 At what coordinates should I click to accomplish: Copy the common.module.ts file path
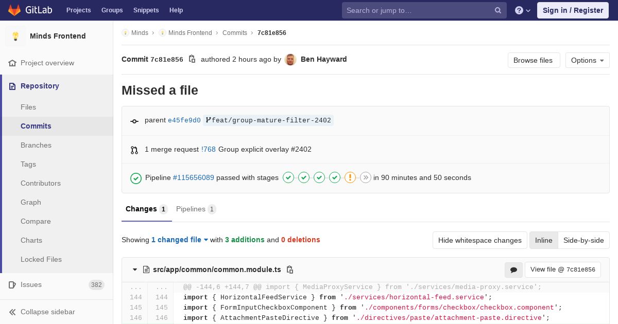point(290,269)
